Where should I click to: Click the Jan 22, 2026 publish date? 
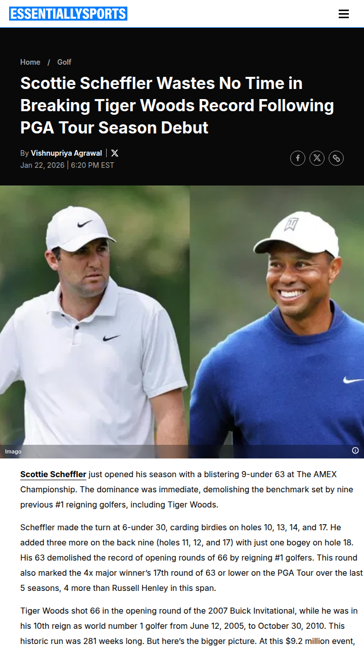(42, 165)
